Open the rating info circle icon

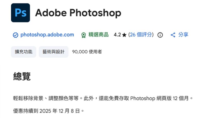click(160, 35)
